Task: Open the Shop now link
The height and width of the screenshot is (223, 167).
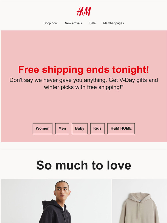Action: point(50,23)
